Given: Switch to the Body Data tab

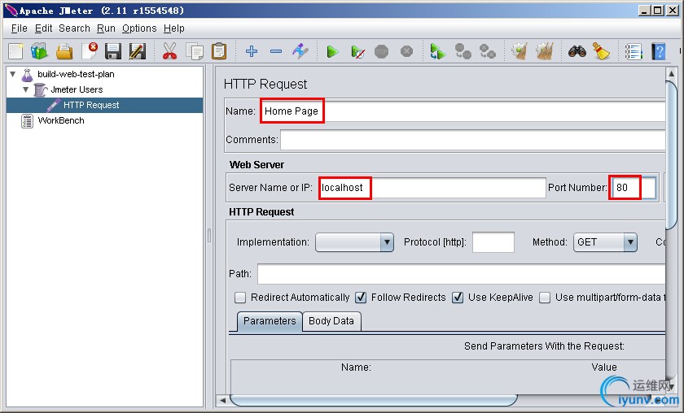Looking at the screenshot, I should click(331, 321).
